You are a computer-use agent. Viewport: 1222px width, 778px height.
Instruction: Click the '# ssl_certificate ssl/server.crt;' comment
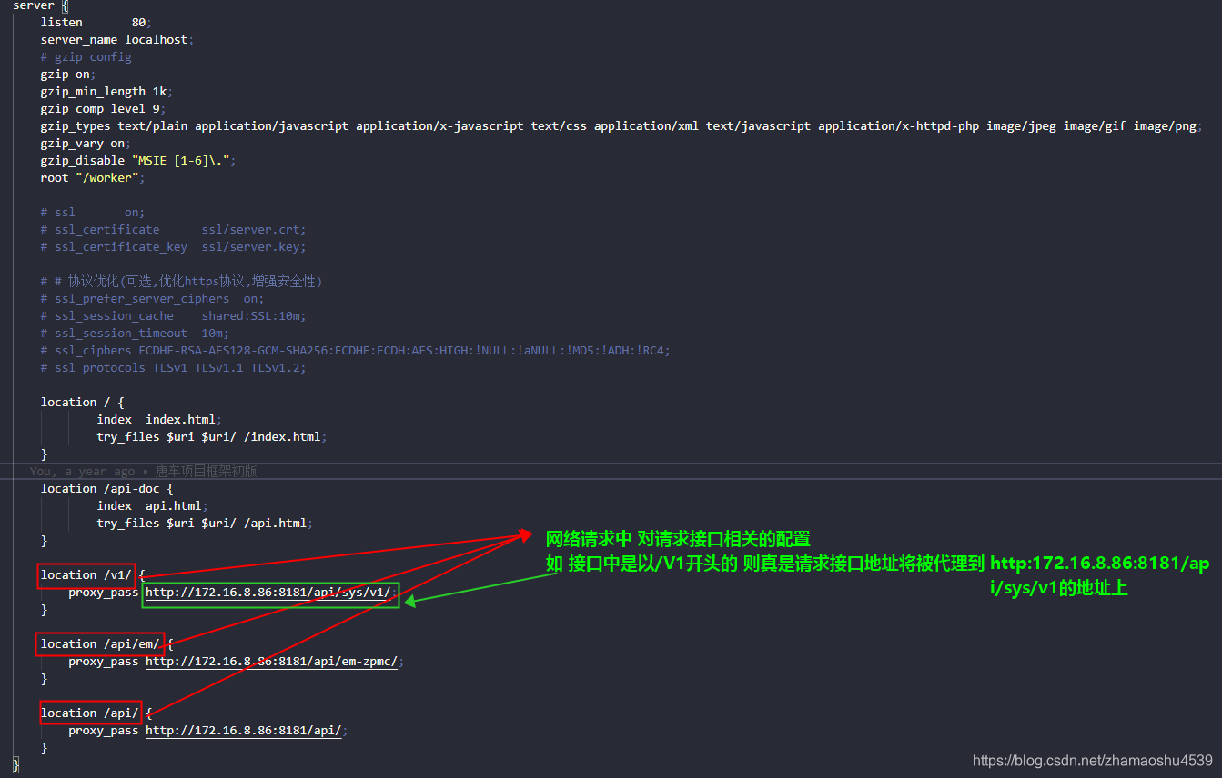[174, 229]
